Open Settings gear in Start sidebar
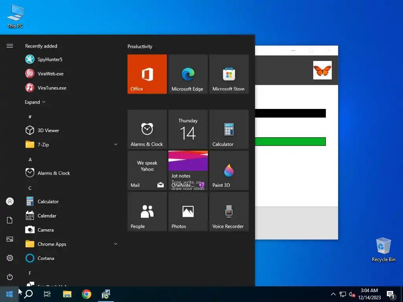 (10, 258)
